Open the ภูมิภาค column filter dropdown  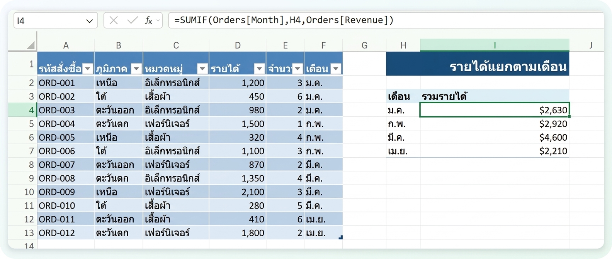pos(136,69)
